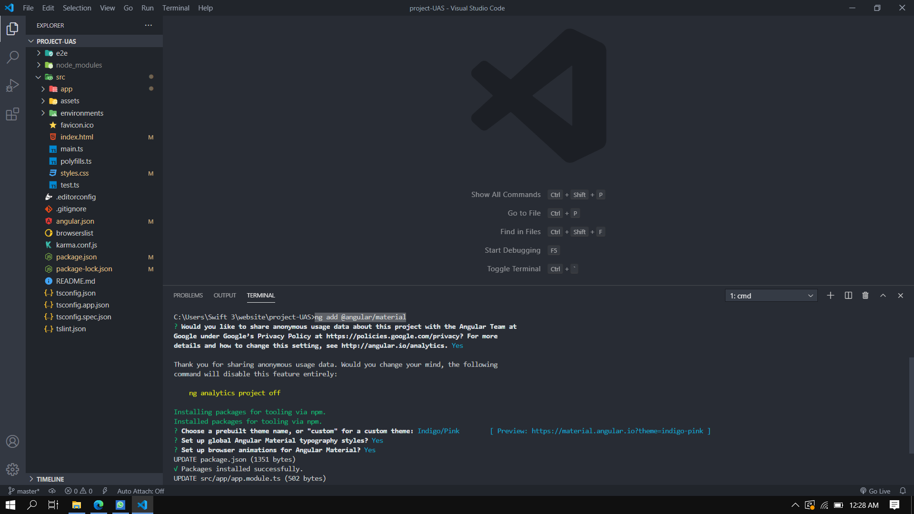Click the lightning debug icon in status bar
Viewport: 914px width, 514px height.
[x=105, y=491]
